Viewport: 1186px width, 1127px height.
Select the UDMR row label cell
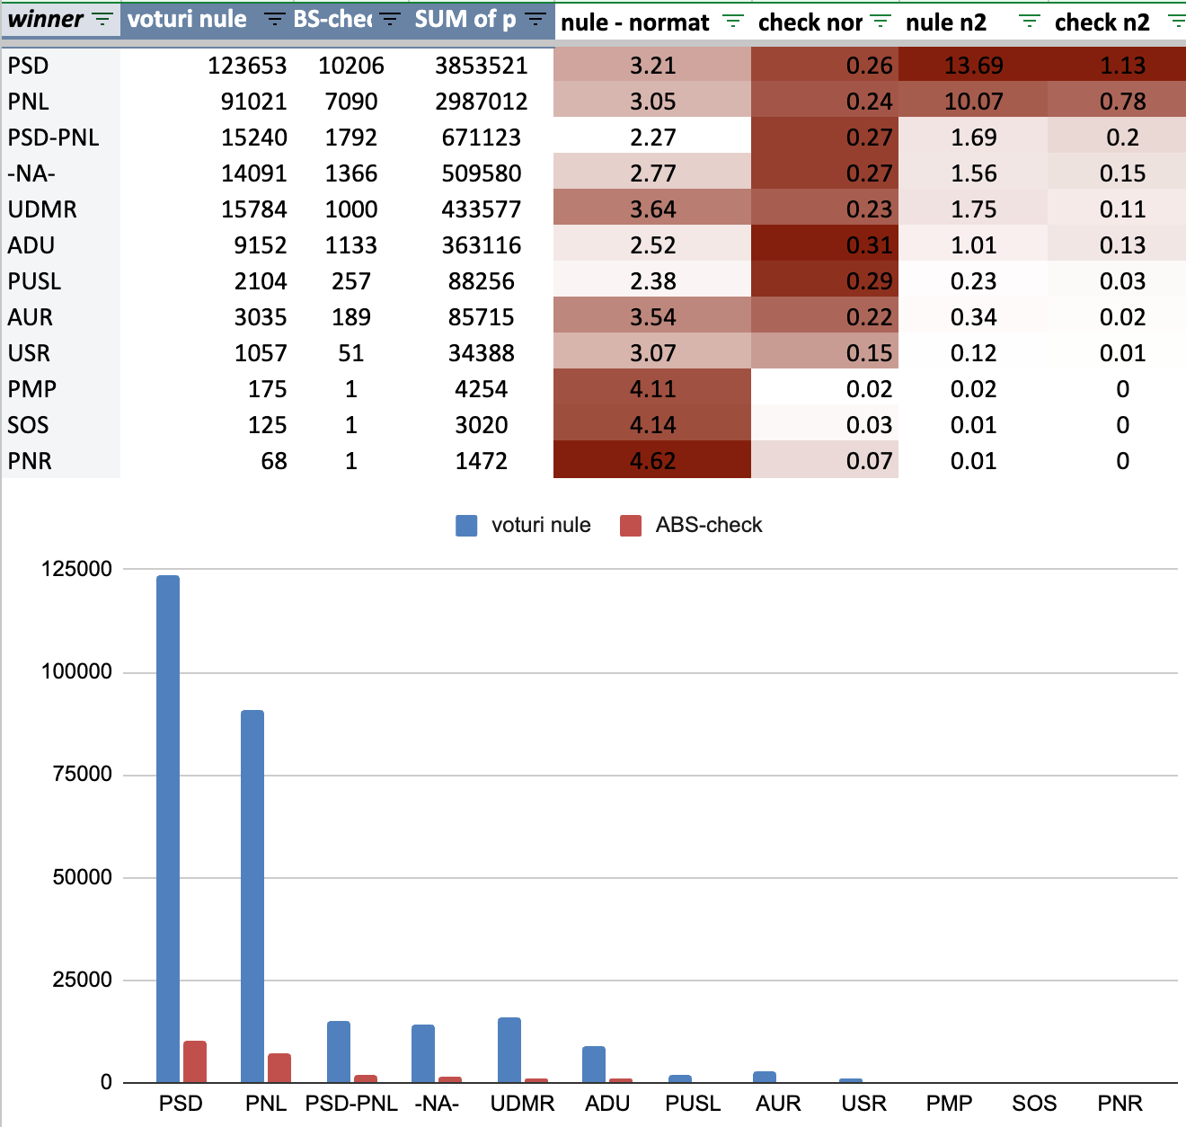61,209
